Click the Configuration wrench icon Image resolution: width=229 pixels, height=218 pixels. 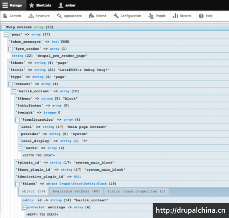116,16
